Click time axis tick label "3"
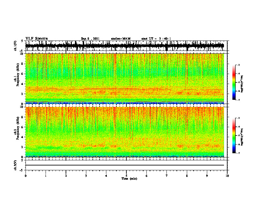256x197 pixels. tap(86, 176)
